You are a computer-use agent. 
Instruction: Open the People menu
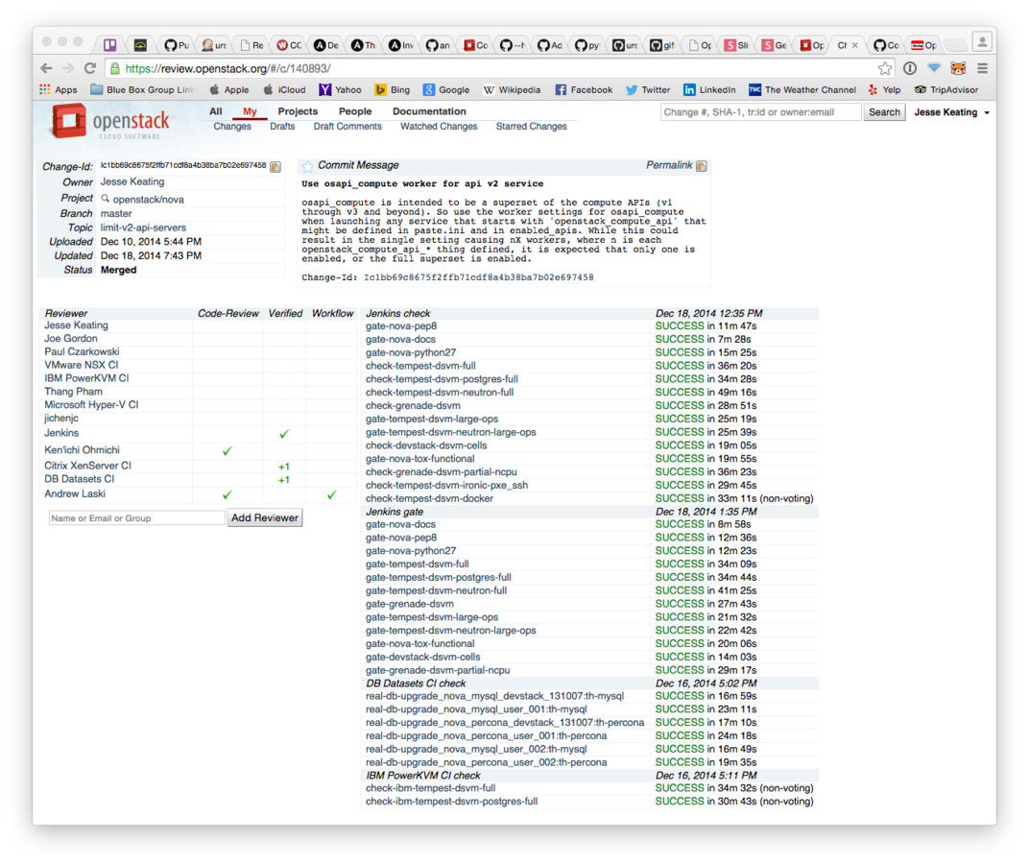(x=355, y=111)
